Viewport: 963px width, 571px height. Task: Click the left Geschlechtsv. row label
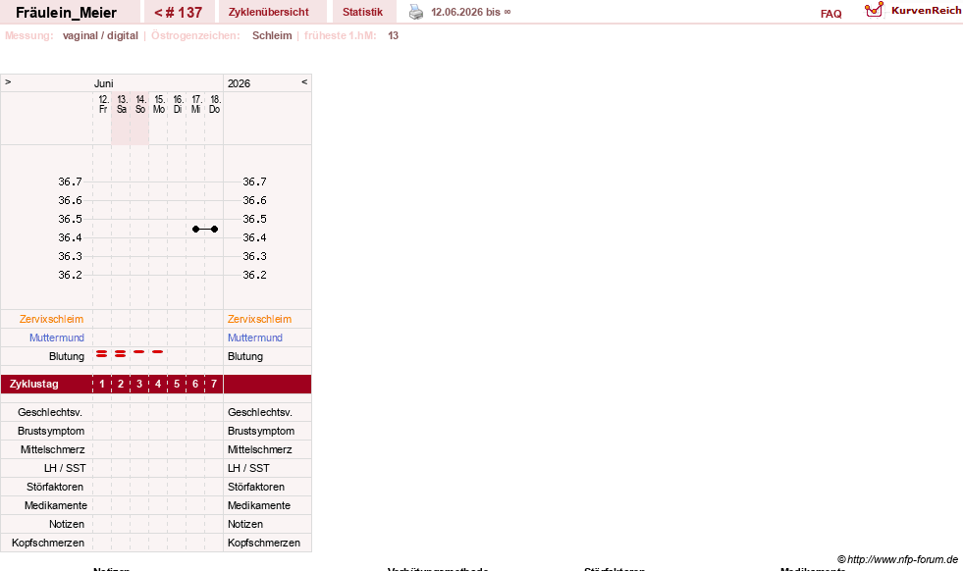pos(50,412)
